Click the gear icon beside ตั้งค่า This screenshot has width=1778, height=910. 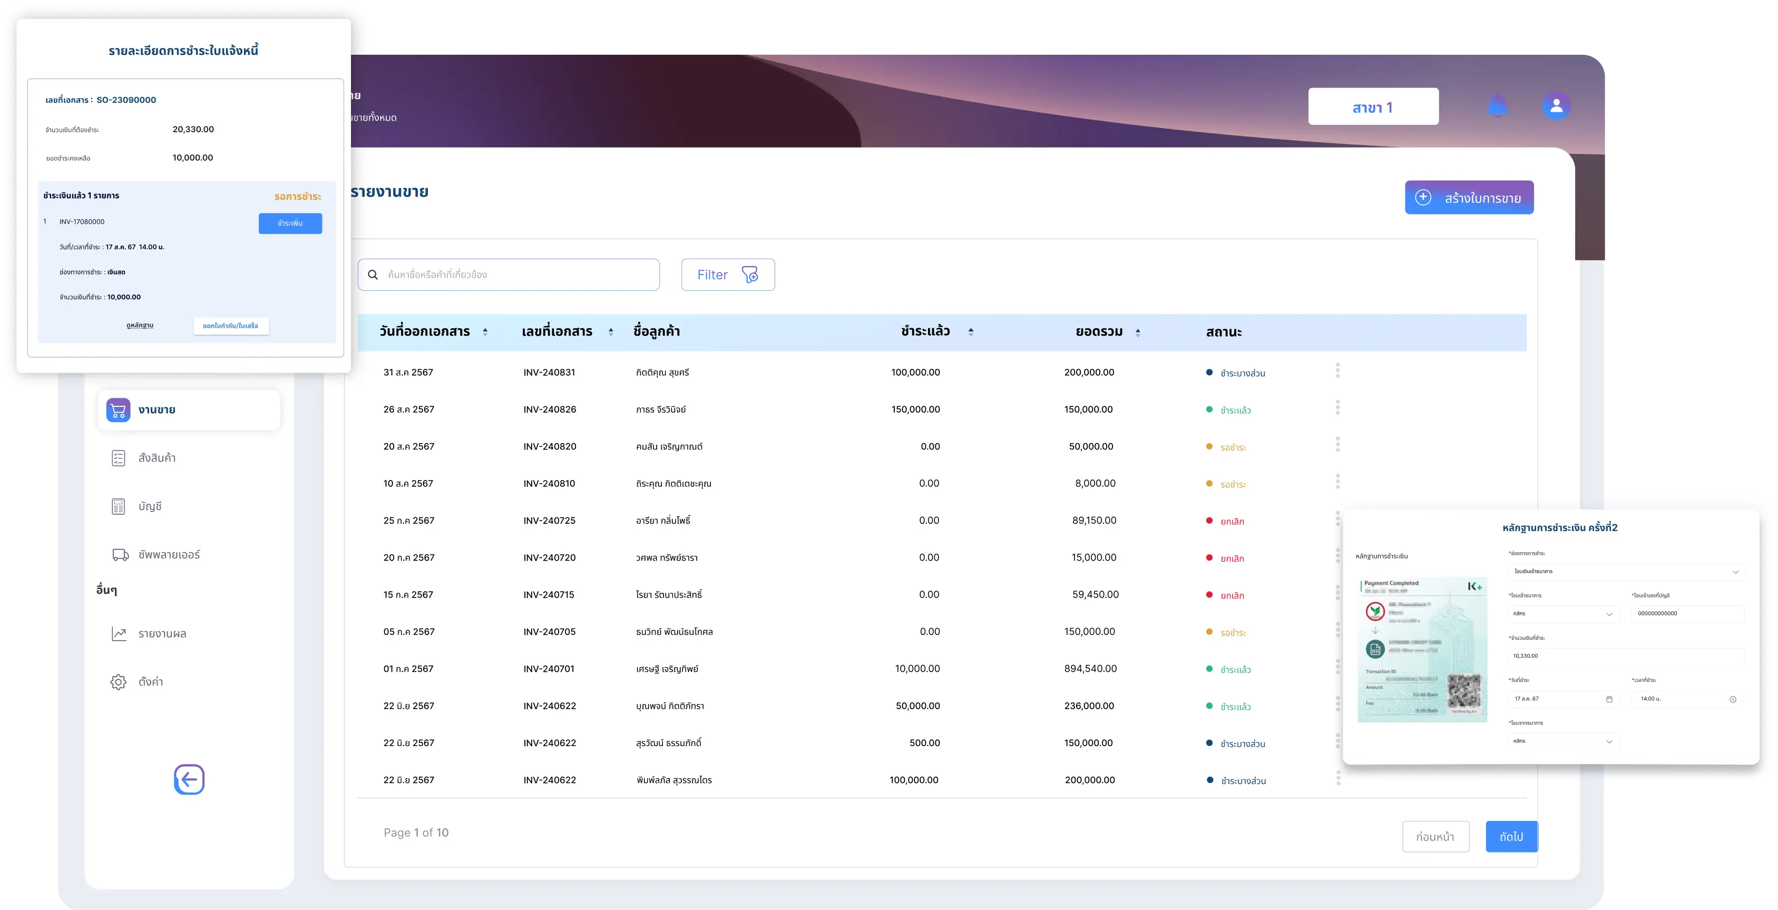[x=119, y=682]
